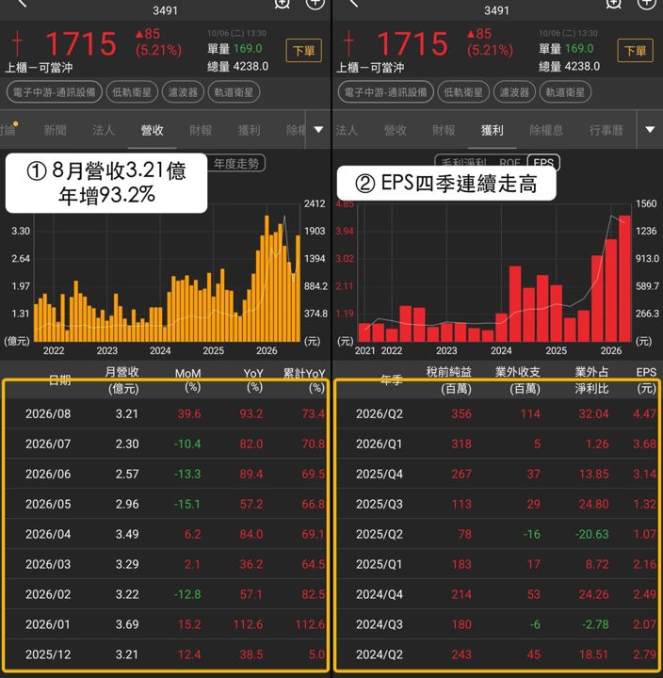The width and height of the screenshot is (663, 678).
Task: Tap the back arrow on right panel
Action: [x=353, y=3]
